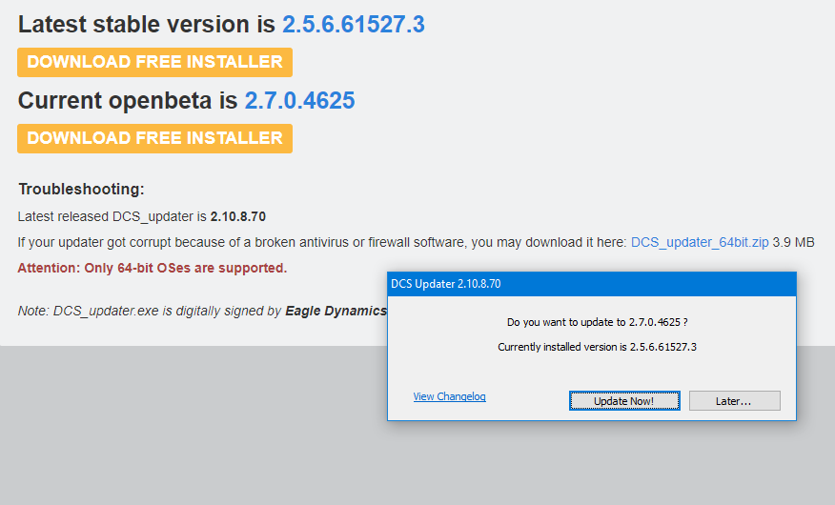
Task: Click the bold 2.10.8.70 updater version text
Action: pyautogui.click(x=238, y=216)
